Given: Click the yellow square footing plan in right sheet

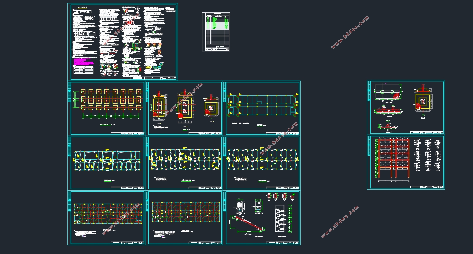Looking at the screenshot, I should pyautogui.click(x=422, y=101).
